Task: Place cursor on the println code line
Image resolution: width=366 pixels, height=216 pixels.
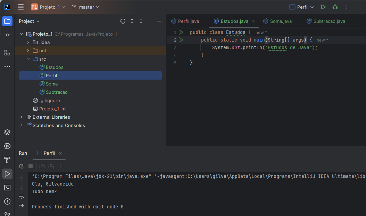Action: click(x=265, y=47)
